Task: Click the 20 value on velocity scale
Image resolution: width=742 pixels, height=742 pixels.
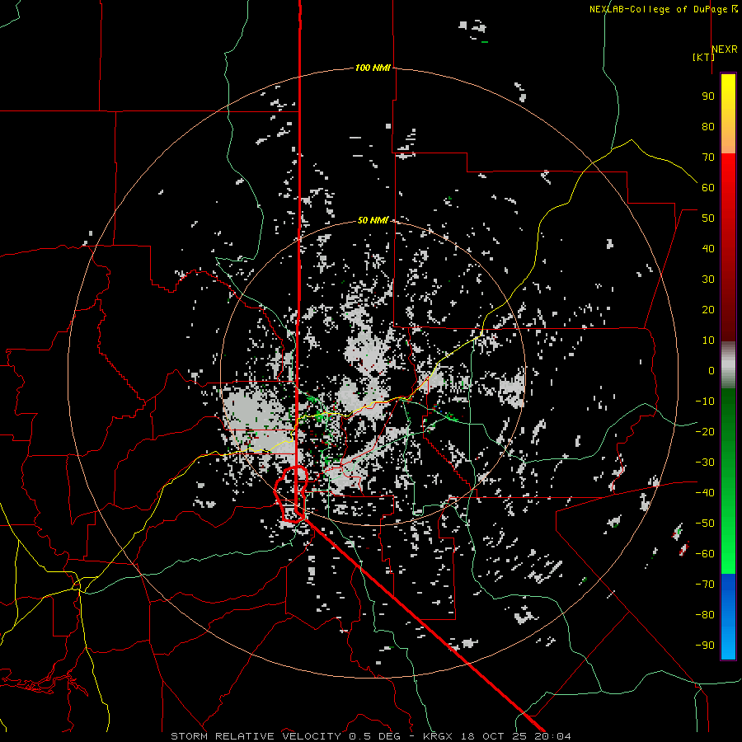Action: (708, 309)
